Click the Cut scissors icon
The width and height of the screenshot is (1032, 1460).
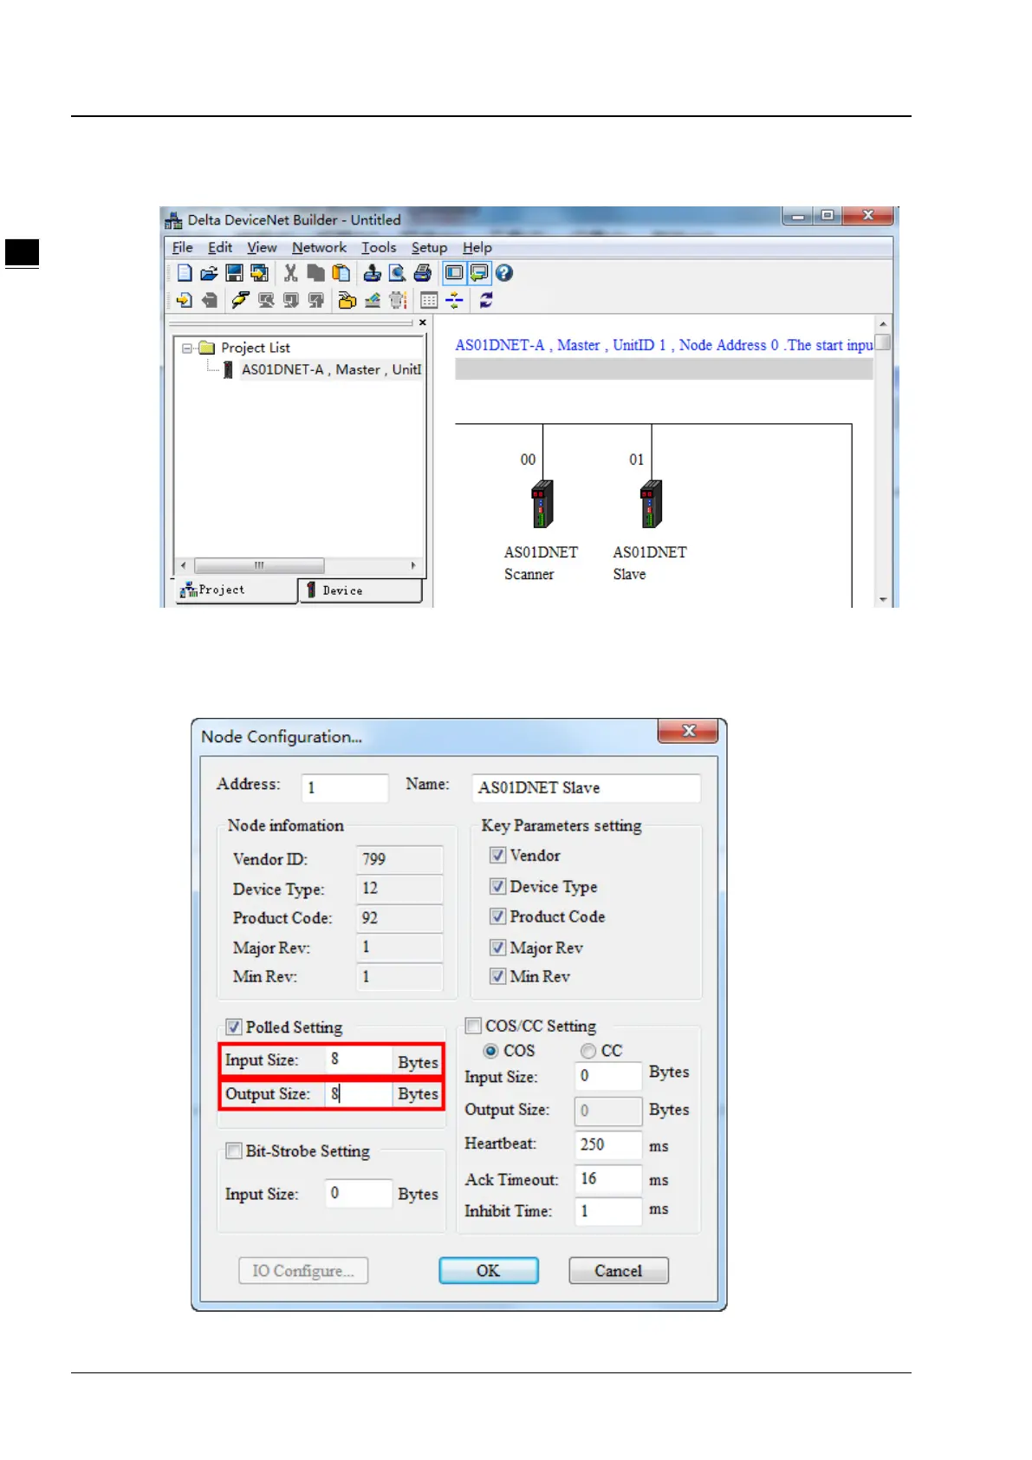click(x=290, y=273)
